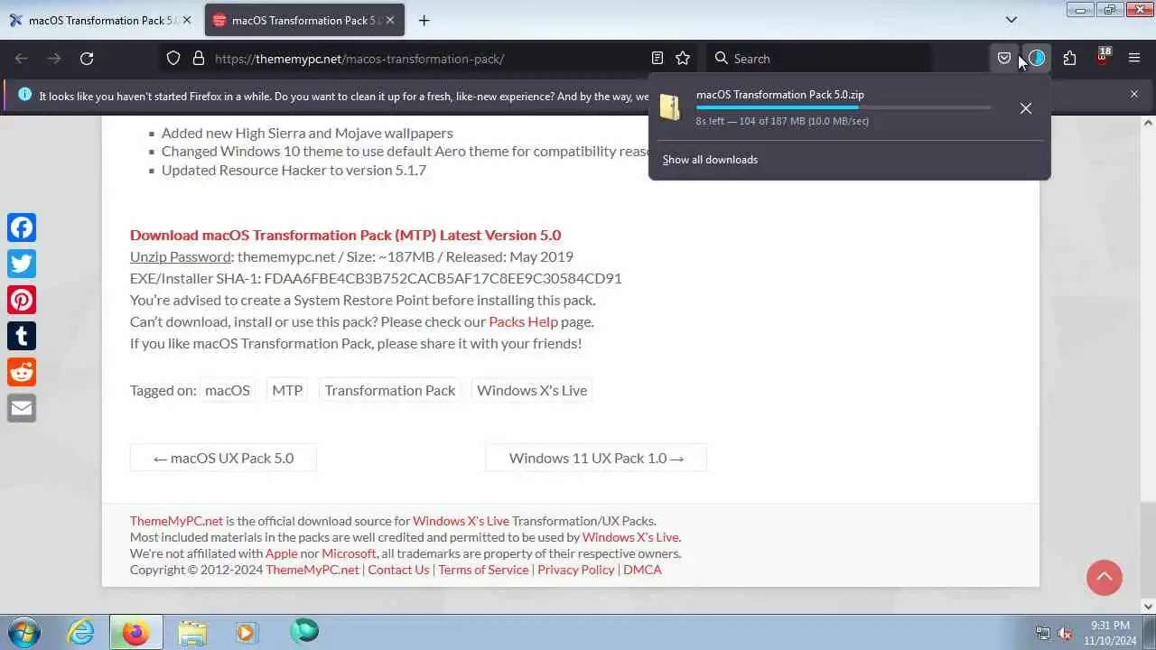Go to previous post macOS UX Pack 5.0
Screen dimensions: 1156x650
[x=223, y=458]
